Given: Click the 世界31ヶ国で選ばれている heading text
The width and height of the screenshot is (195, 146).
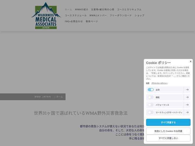Looking at the screenshot, I should [x=81, y=113].
